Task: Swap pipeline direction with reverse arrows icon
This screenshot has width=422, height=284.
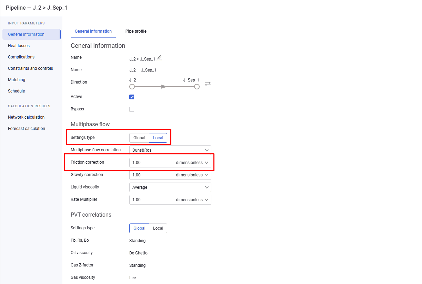Action: coord(208,84)
